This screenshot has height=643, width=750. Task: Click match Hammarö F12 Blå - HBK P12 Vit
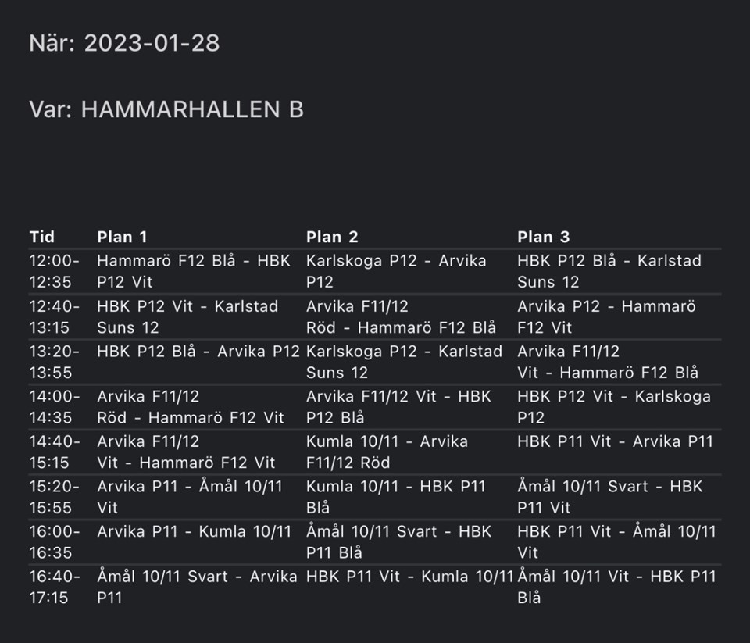click(193, 271)
